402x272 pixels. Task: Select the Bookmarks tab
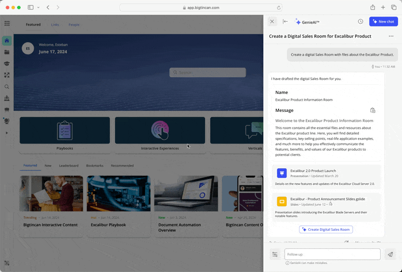pos(94,166)
